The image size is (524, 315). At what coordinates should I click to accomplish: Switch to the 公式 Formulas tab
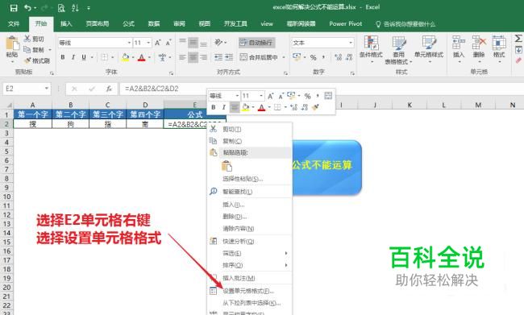128,23
